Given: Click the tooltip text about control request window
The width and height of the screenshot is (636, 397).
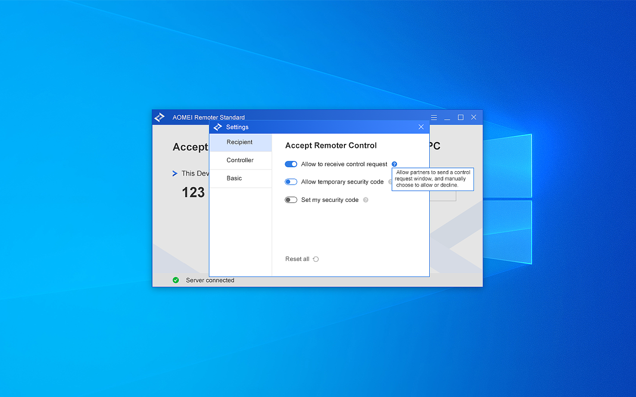Looking at the screenshot, I should click(433, 179).
